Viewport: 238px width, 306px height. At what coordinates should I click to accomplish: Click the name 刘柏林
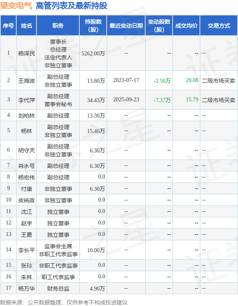point(27,116)
